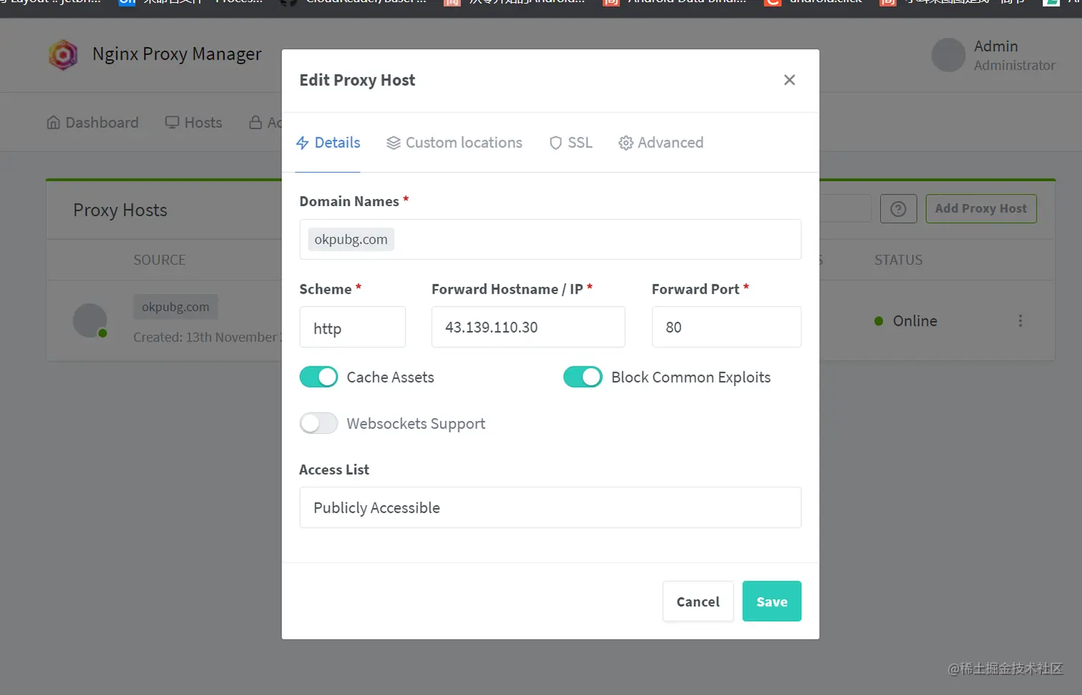Open the Access List dropdown
This screenshot has height=695, width=1082.
550,507
